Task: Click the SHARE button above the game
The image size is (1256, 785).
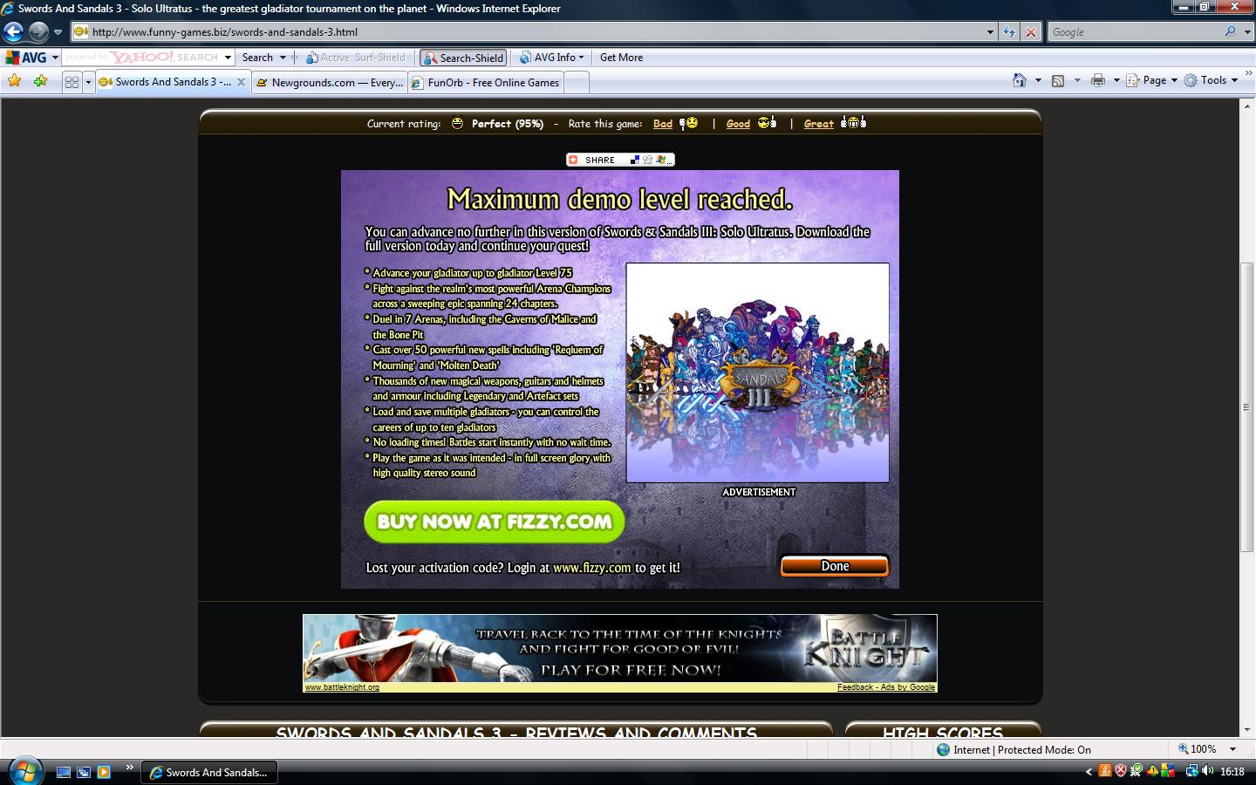Action: click(620, 160)
